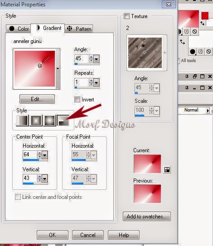Click the Previous material swatch
The height and width of the screenshot is (246, 213).
(x=147, y=194)
